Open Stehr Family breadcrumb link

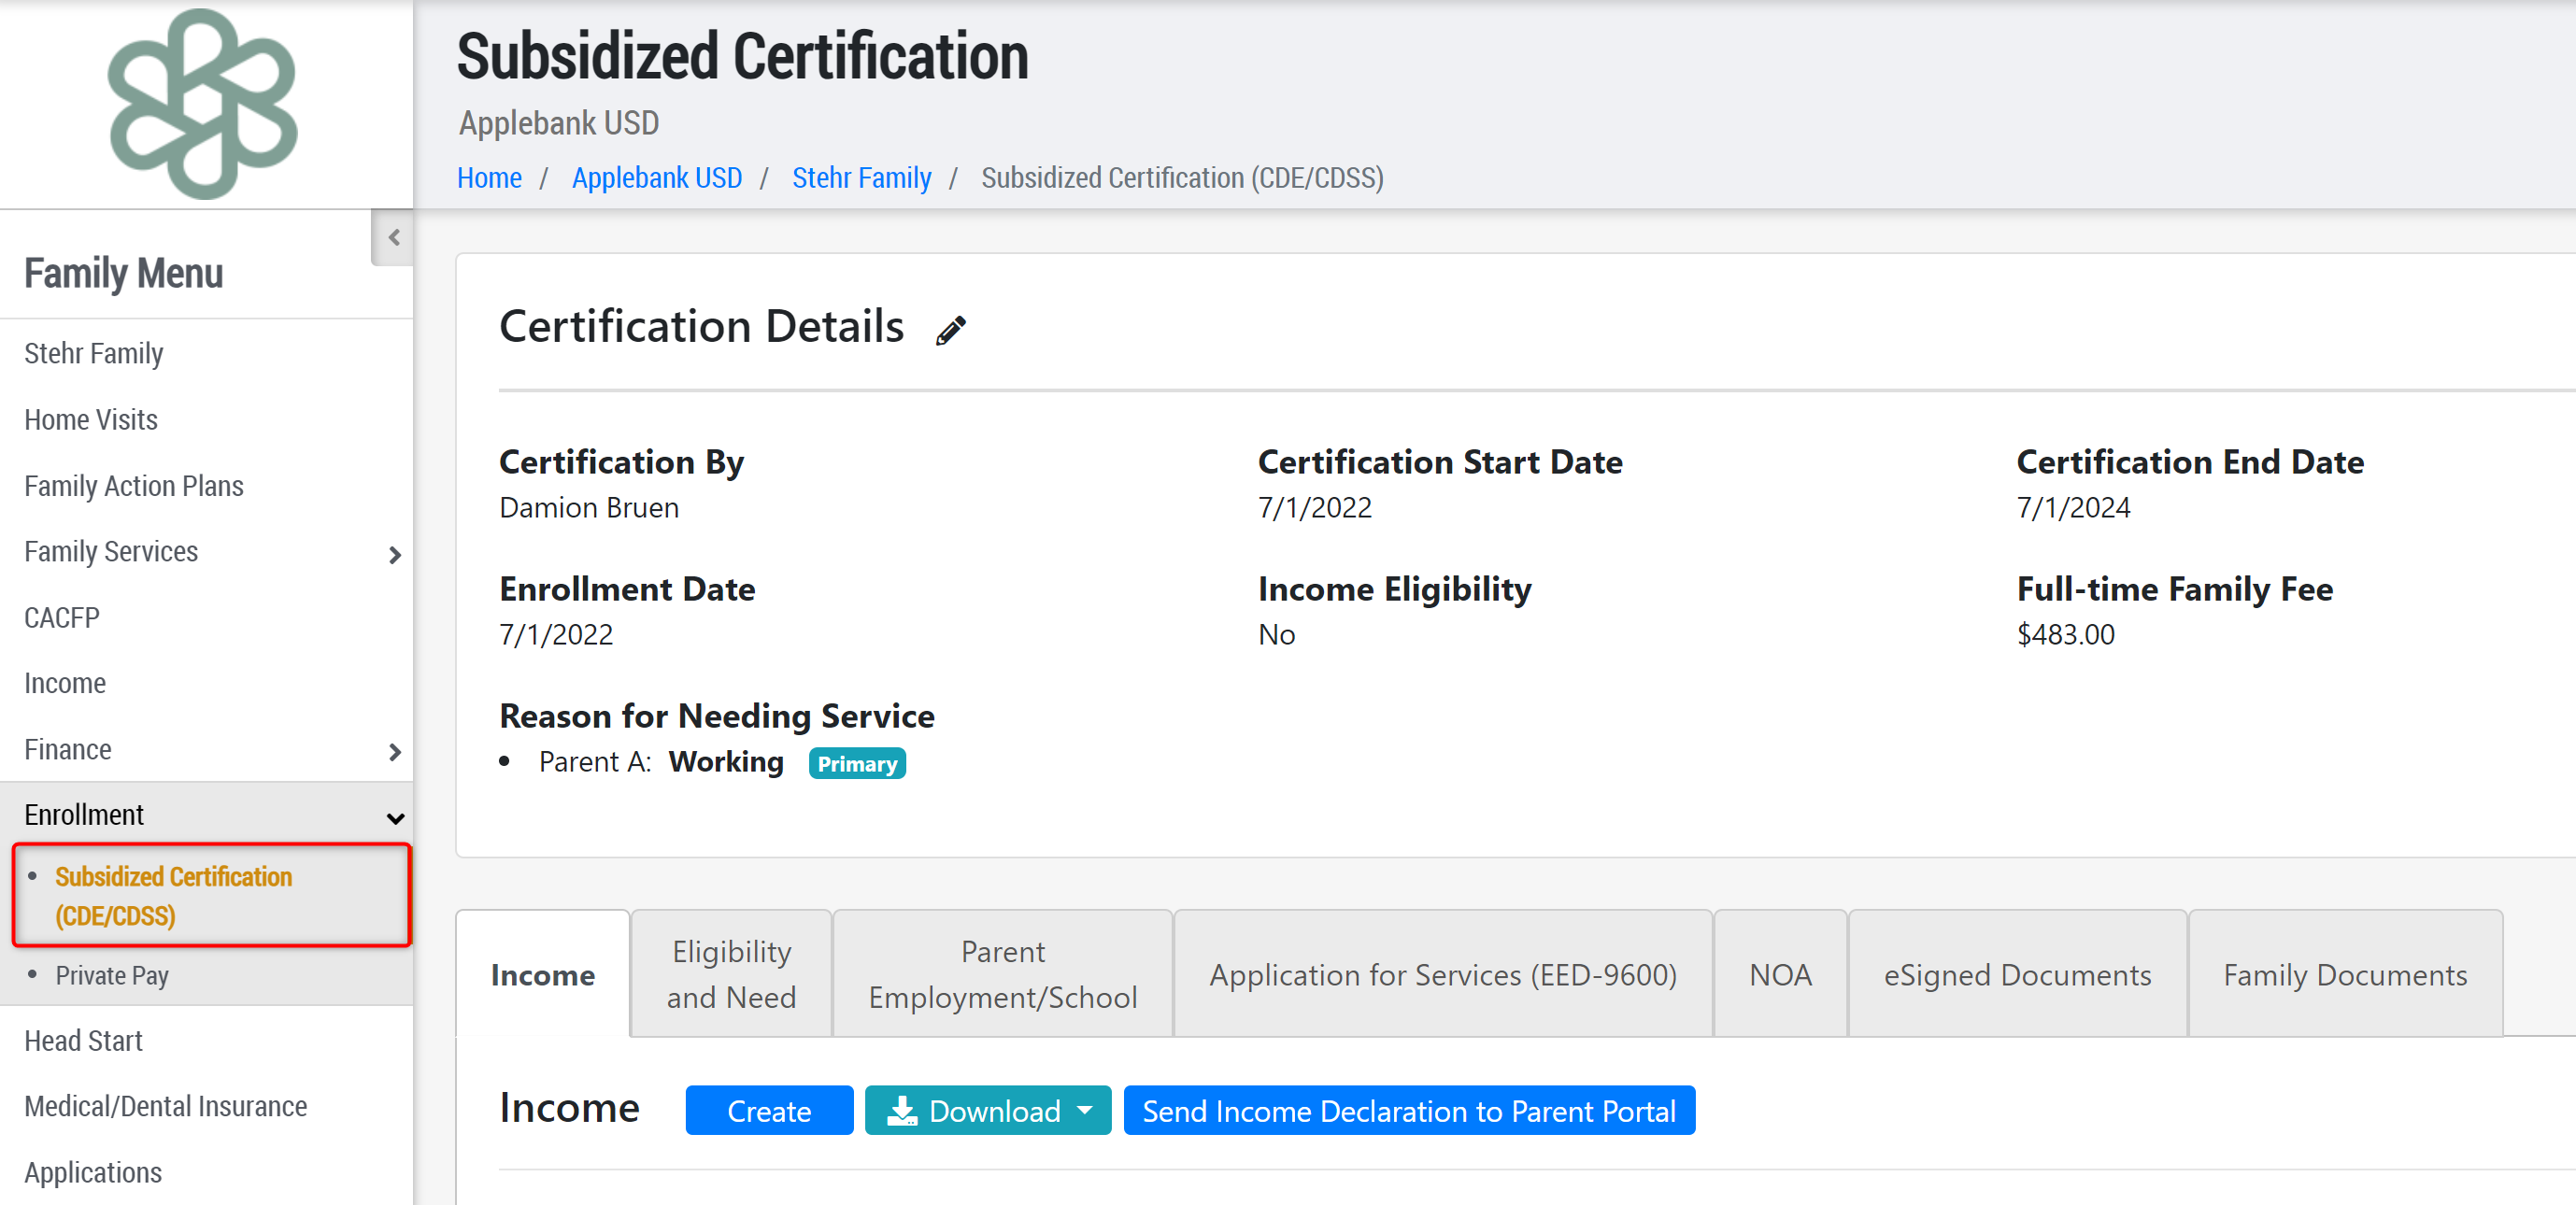point(861,178)
